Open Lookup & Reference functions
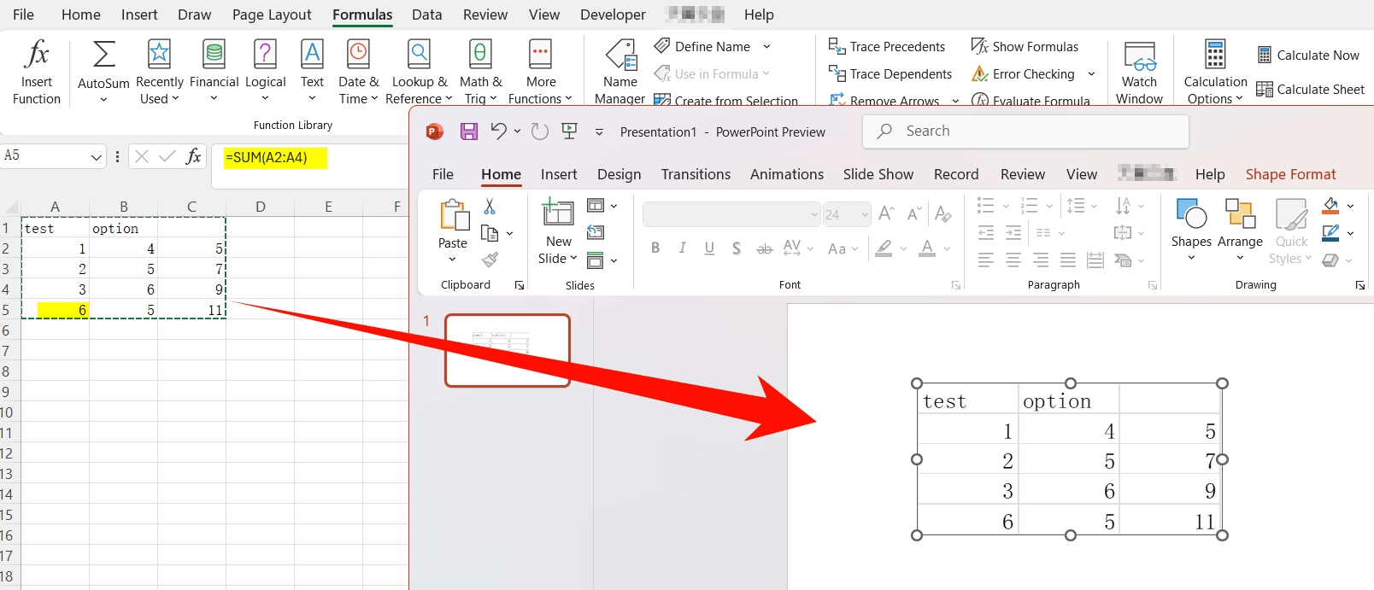 419,72
